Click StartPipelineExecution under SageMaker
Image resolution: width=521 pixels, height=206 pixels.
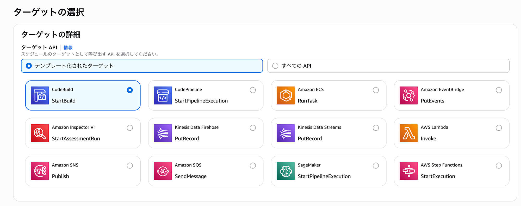[x=324, y=177]
